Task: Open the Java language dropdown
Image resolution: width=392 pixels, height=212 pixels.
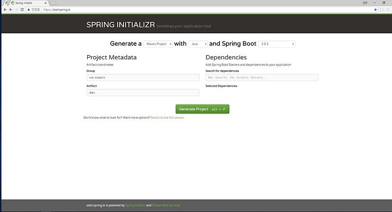Action: click(x=198, y=44)
